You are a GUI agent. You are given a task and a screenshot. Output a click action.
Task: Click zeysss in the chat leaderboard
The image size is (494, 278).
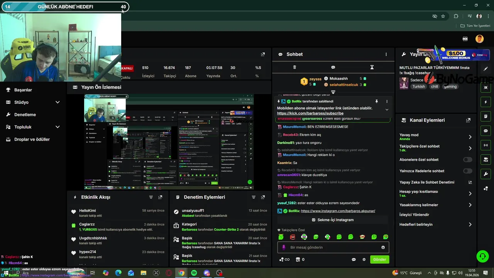pyautogui.click(x=315, y=79)
